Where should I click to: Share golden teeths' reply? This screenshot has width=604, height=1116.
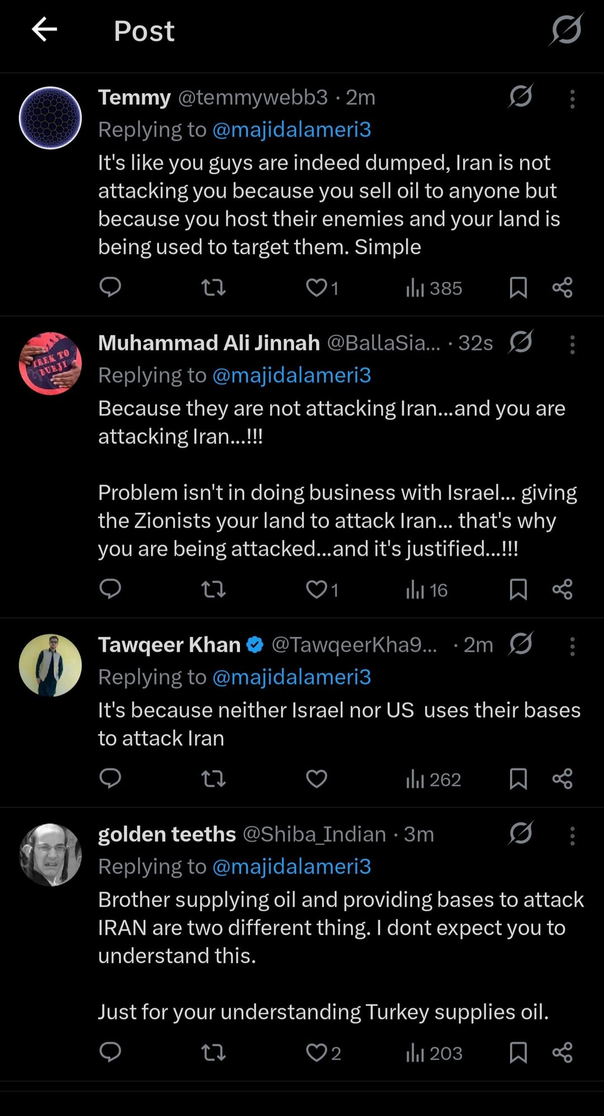pos(562,1053)
